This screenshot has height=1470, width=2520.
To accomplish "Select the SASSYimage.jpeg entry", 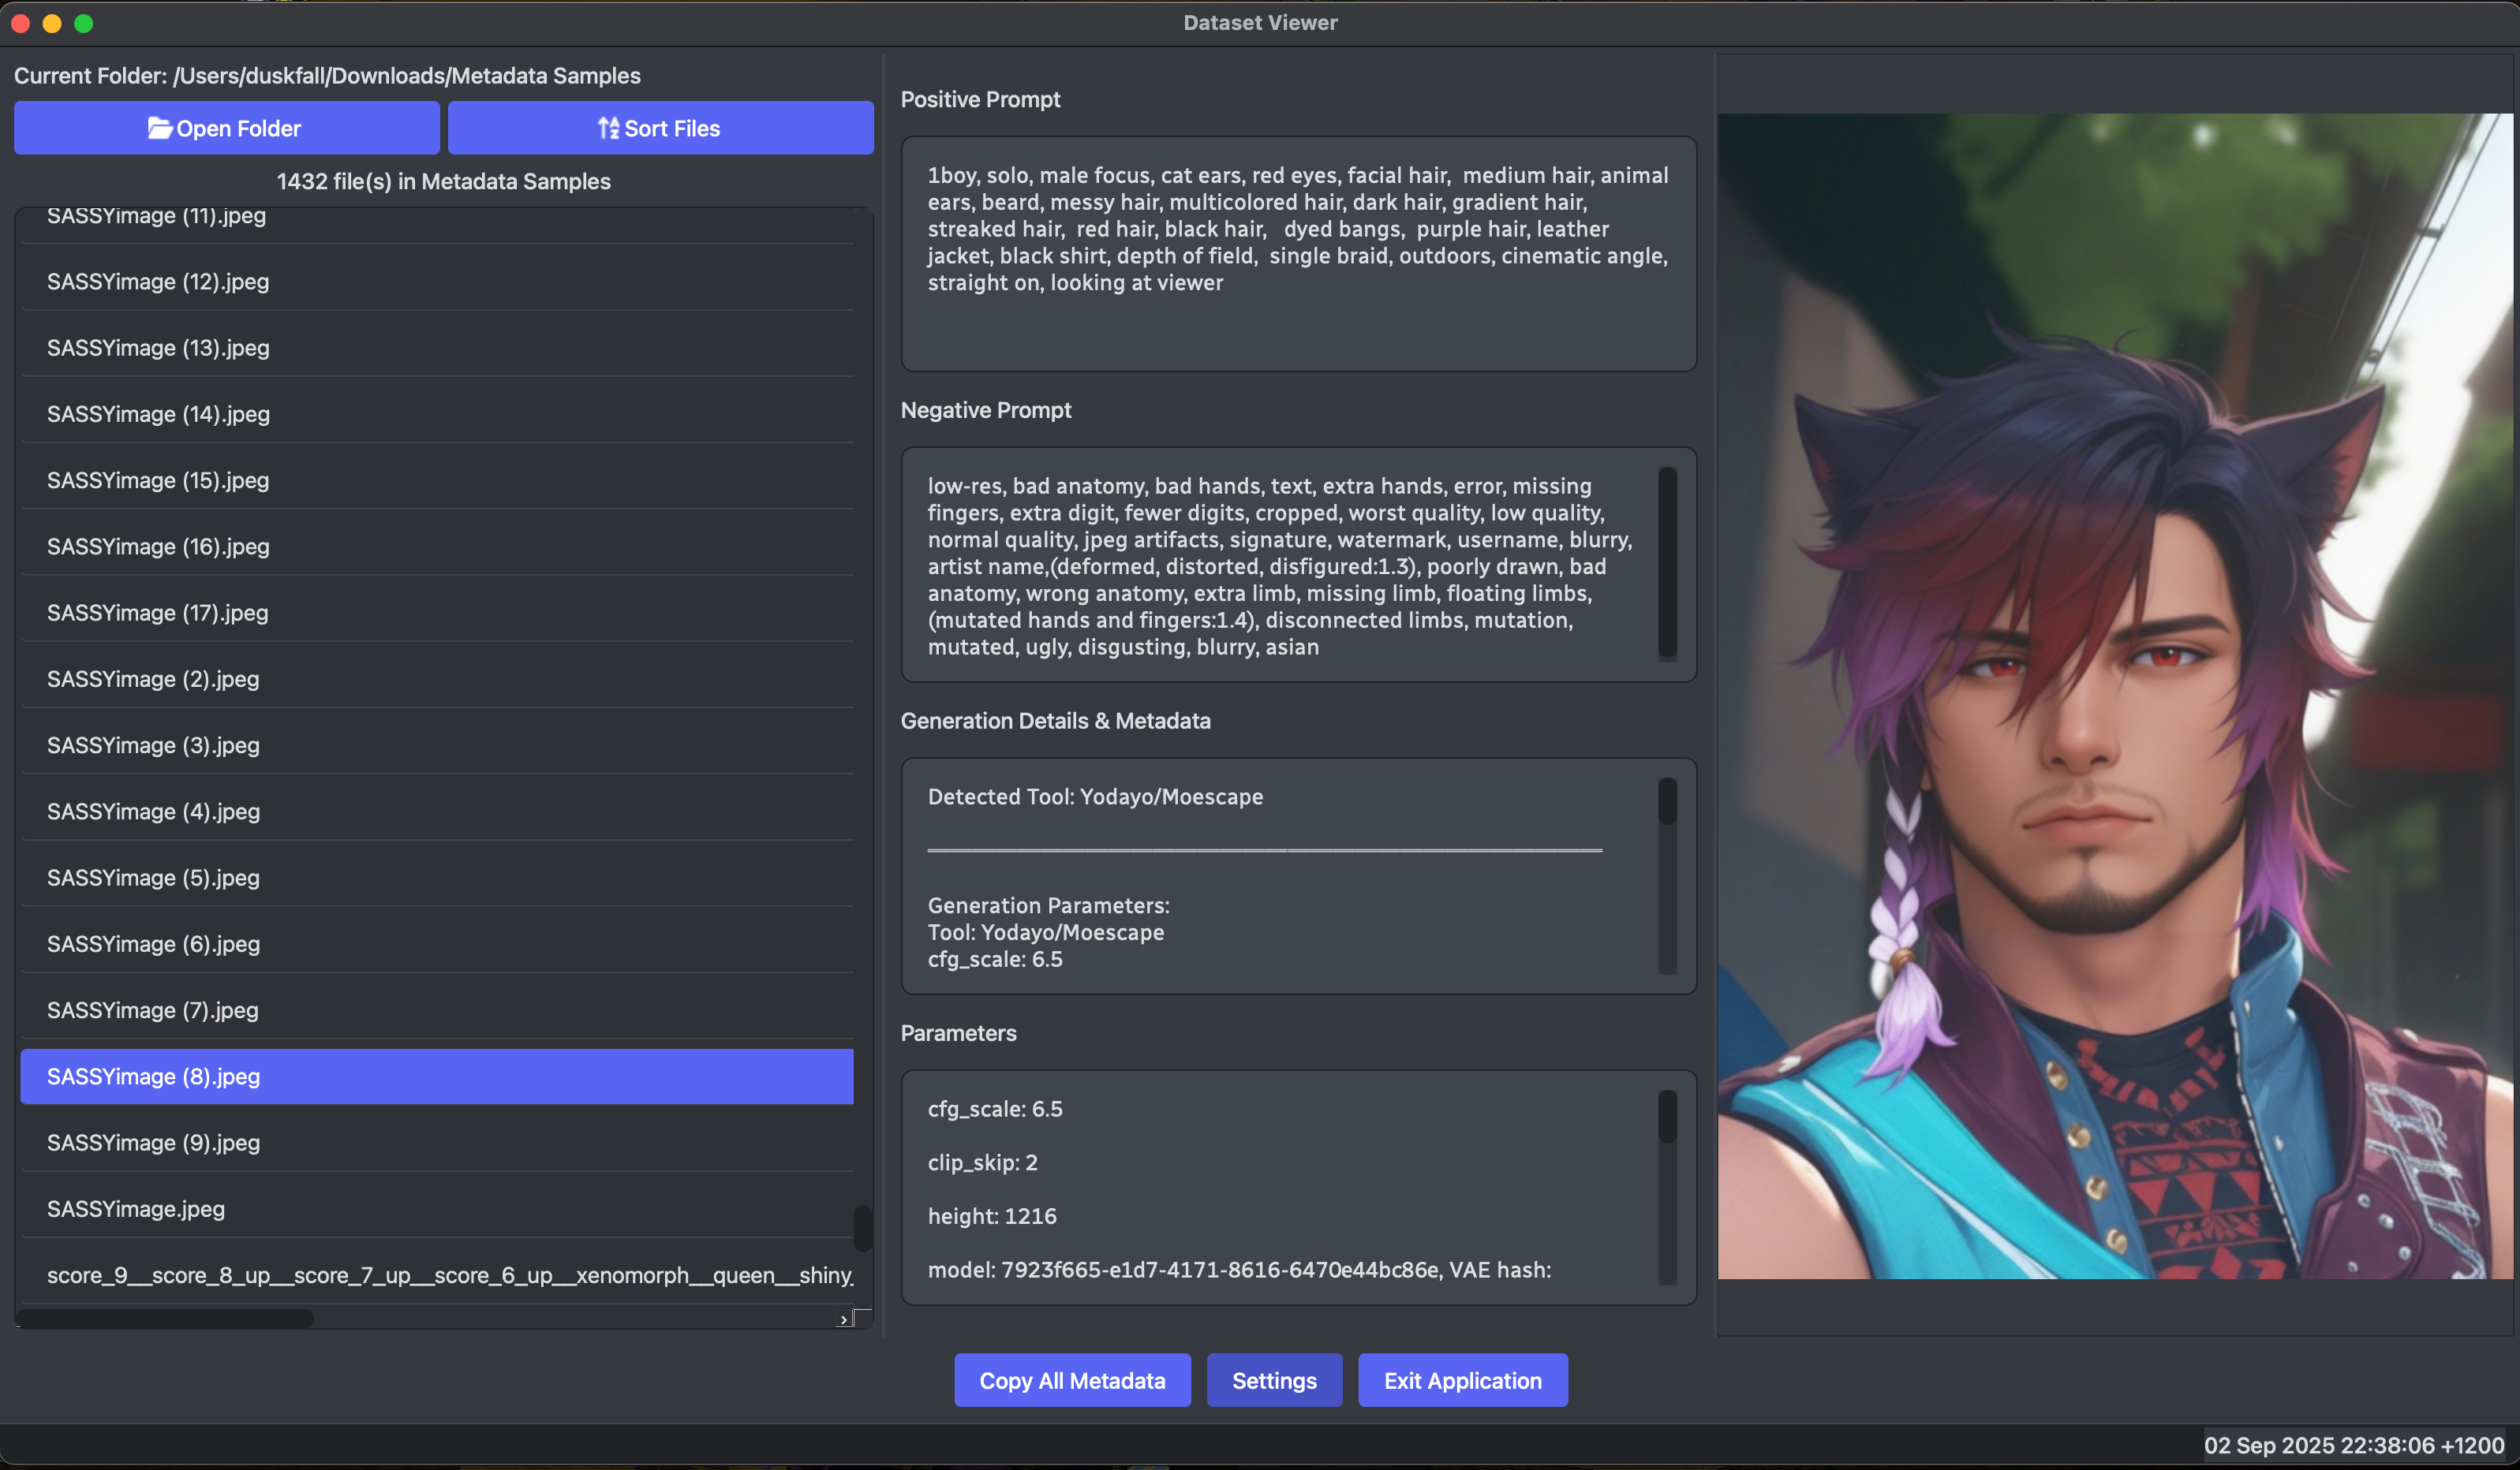I will tap(136, 1209).
